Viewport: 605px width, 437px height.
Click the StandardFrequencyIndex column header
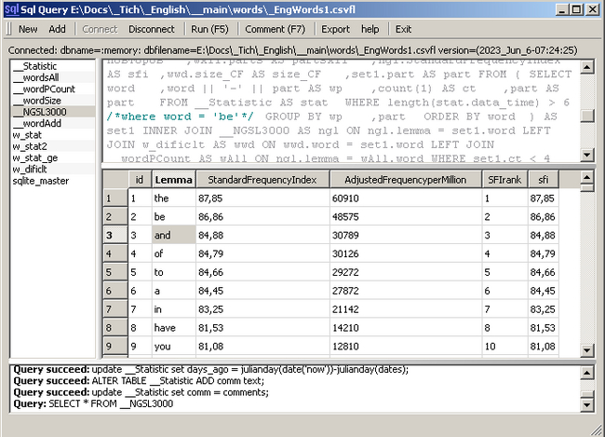262,179
